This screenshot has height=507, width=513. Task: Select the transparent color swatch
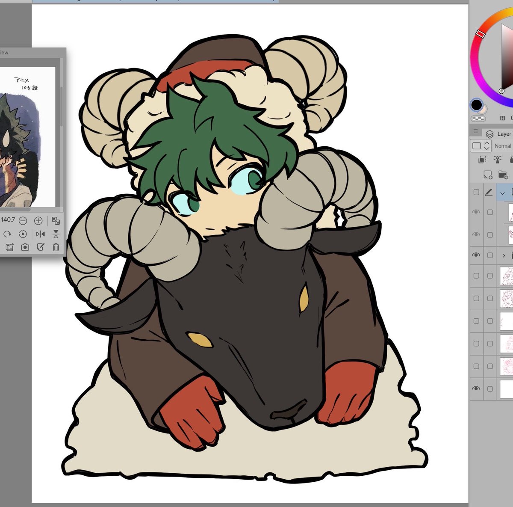[x=478, y=119]
